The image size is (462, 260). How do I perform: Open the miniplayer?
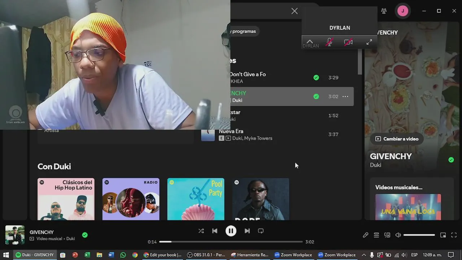pos(443,235)
